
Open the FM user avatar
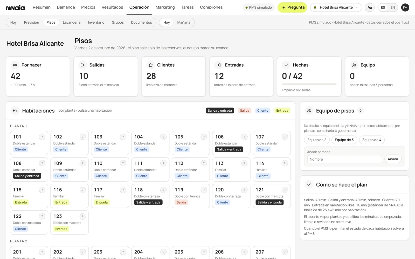(x=405, y=8)
